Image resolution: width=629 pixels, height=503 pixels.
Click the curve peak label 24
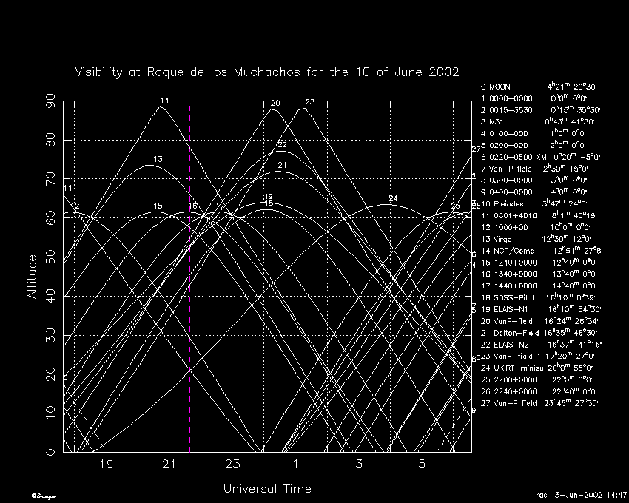tap(393, 199)
